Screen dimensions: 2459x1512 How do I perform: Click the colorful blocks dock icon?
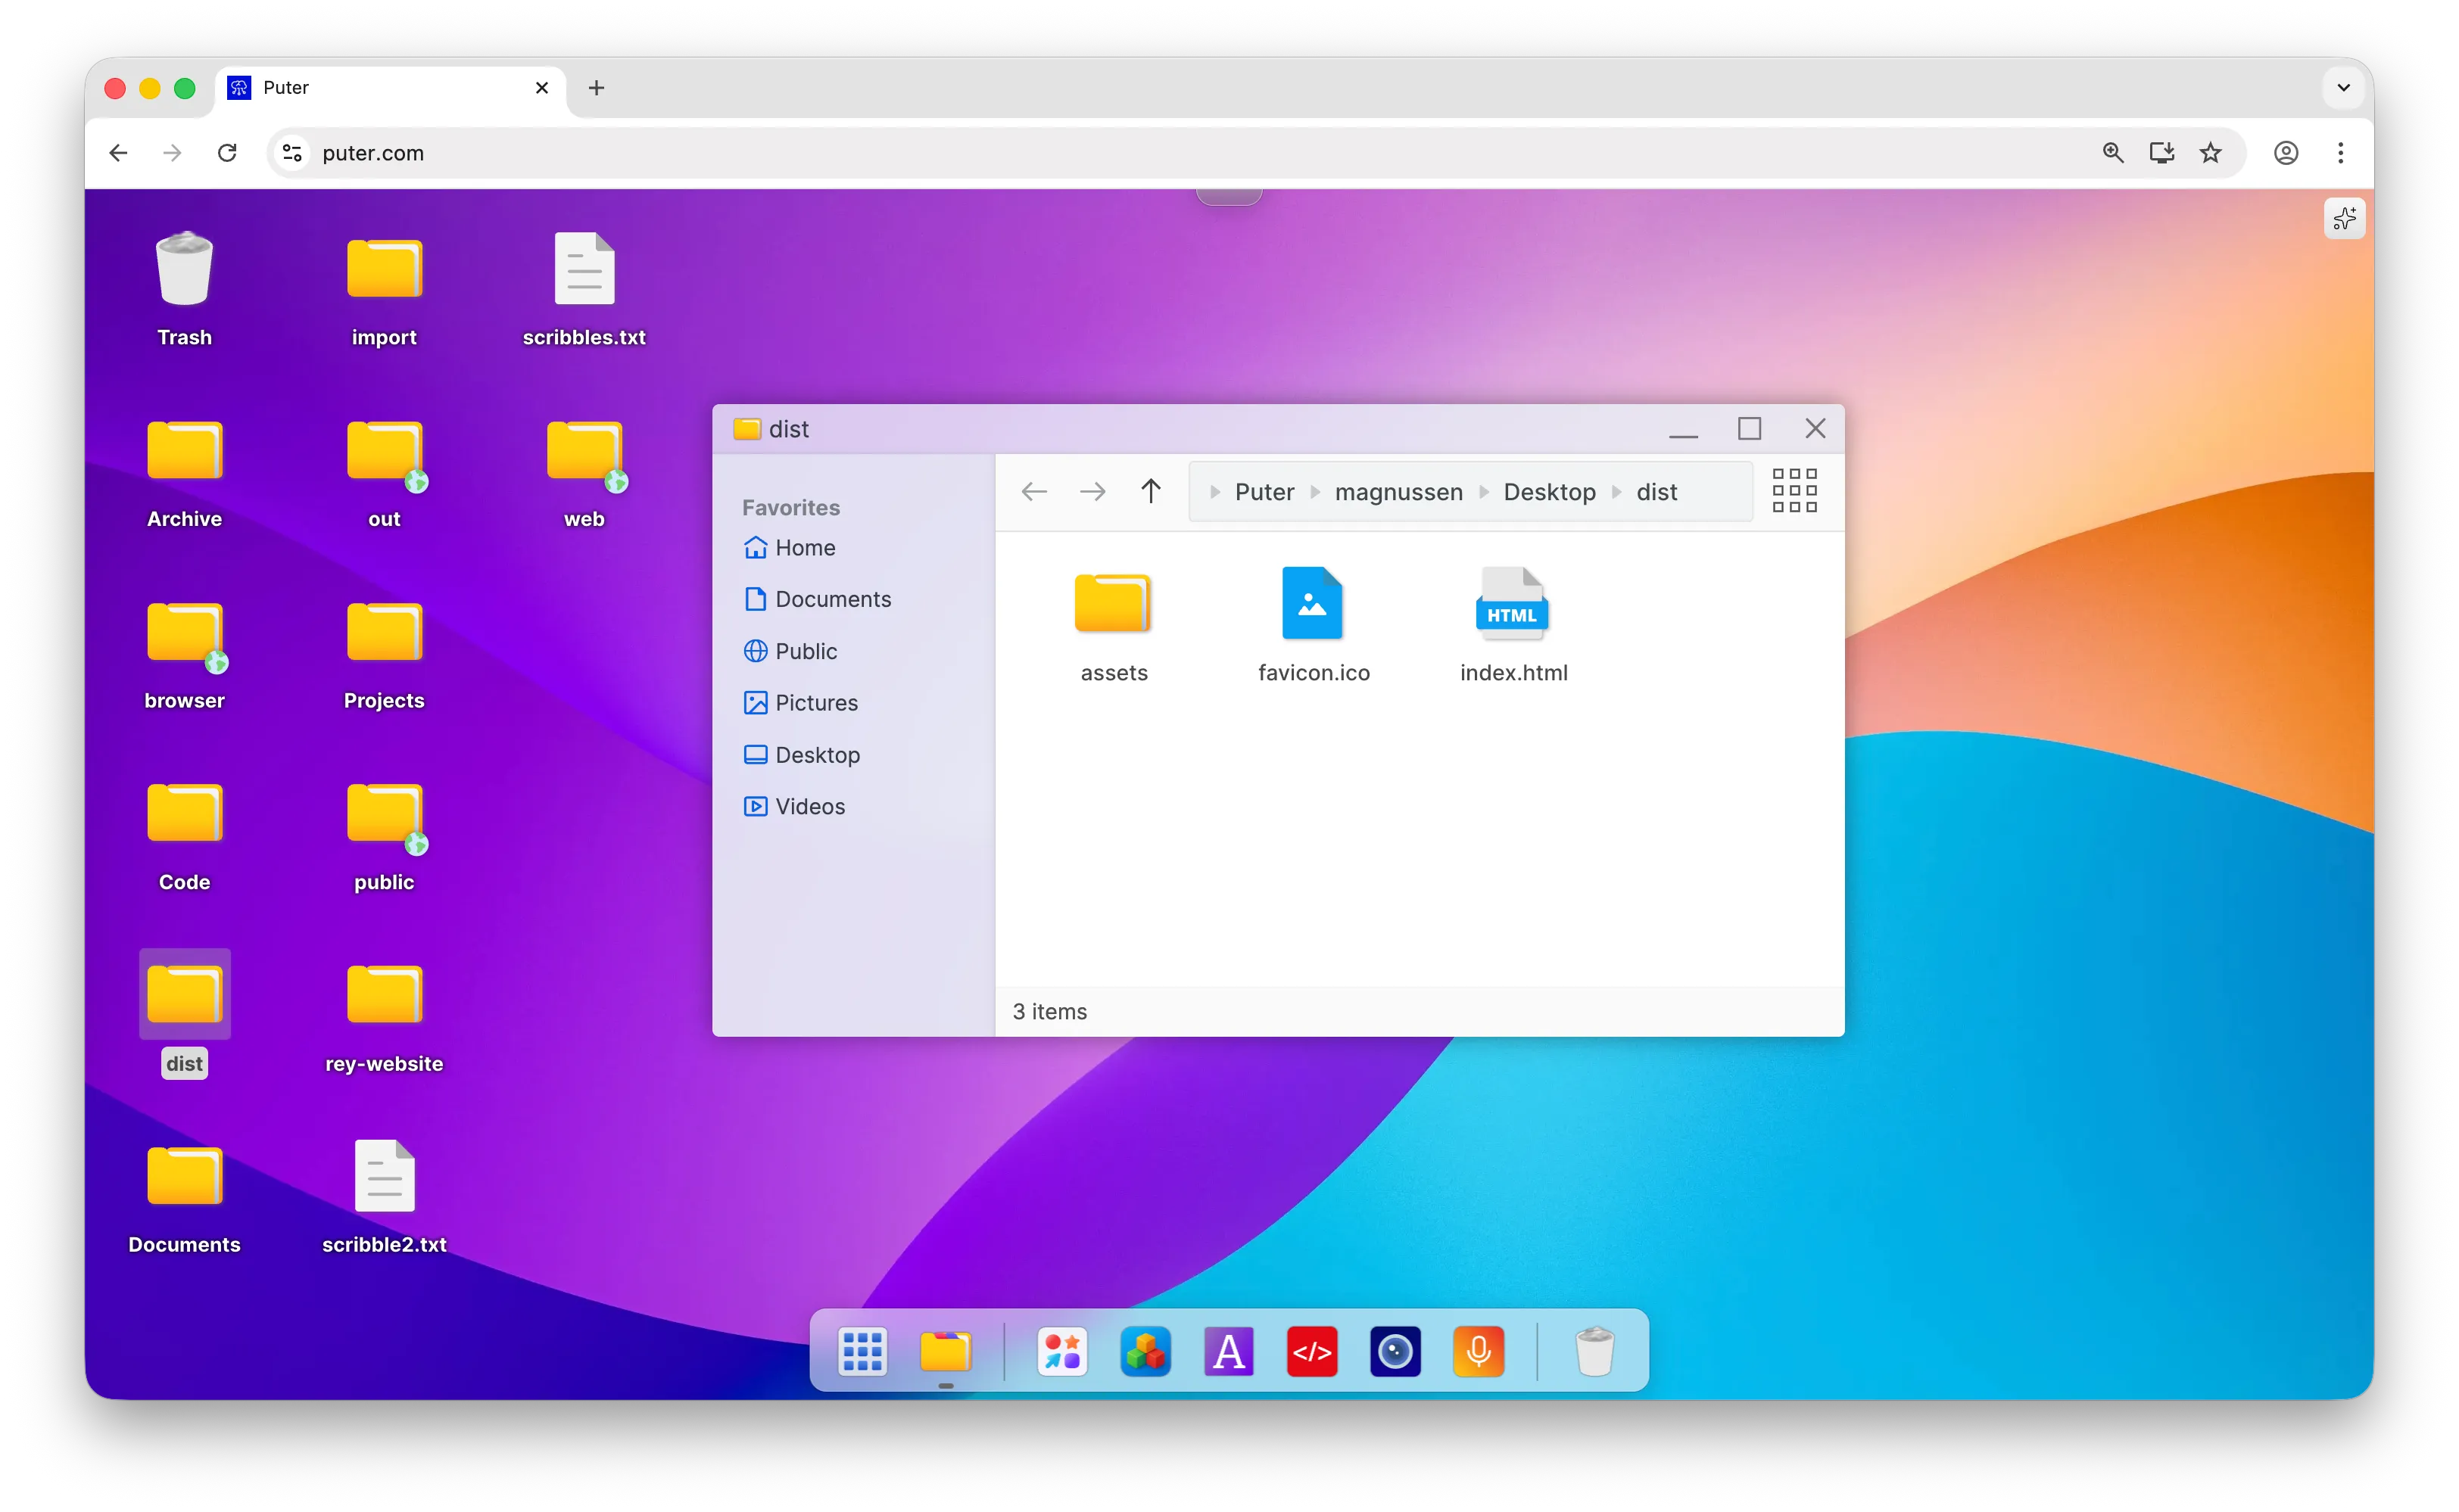[1145, 1352]
